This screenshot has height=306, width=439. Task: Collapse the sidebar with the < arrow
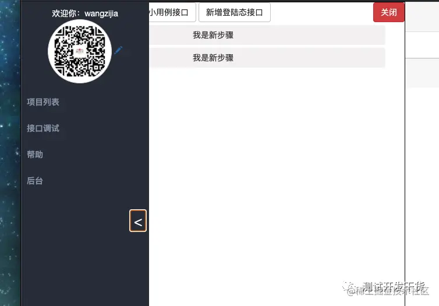138,221
